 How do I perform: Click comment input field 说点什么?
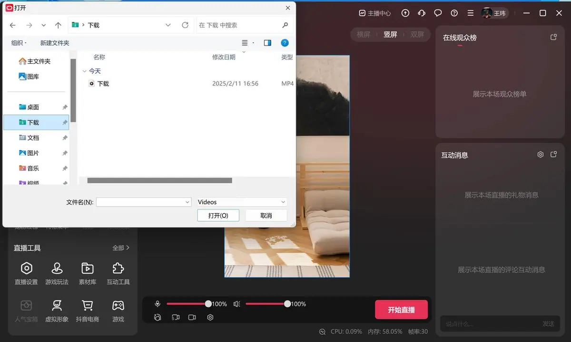(x=489, y=323)
